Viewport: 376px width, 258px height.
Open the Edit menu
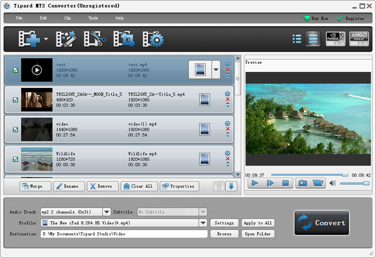(43, 18)
